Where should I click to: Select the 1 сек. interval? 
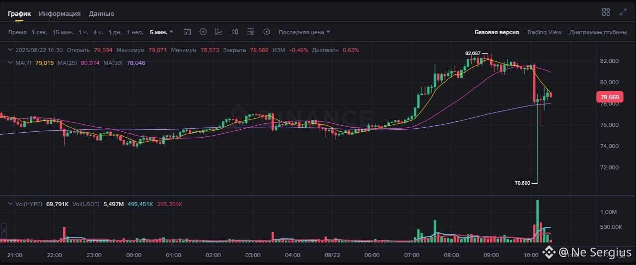(40, 32)
